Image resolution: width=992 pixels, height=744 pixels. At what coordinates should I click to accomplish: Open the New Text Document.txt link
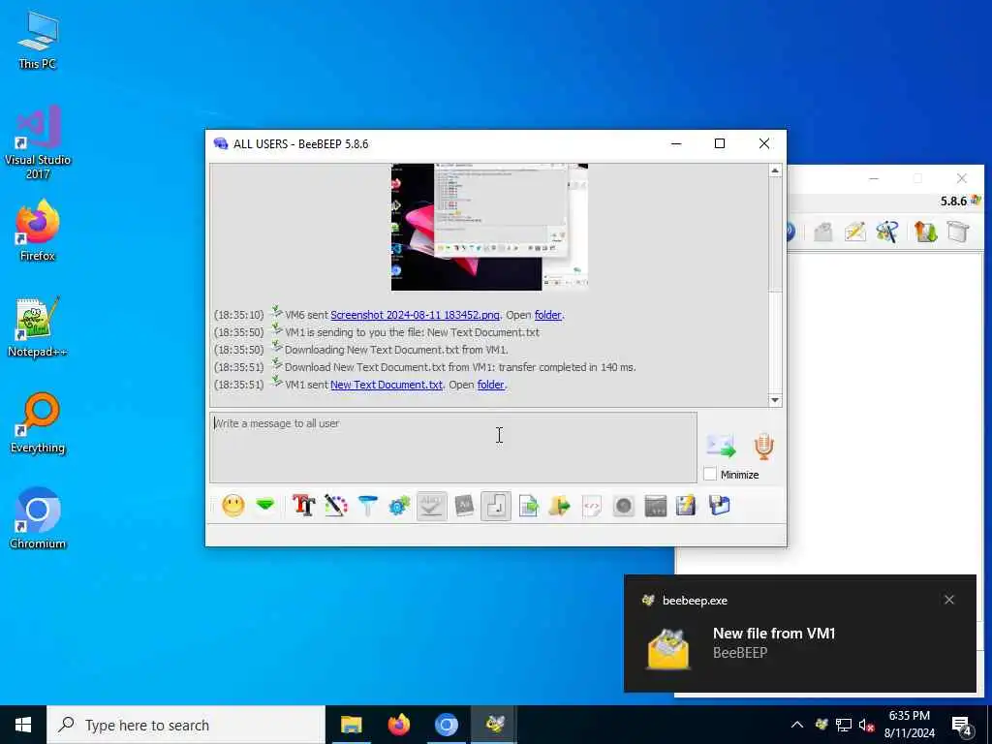[x=387, y=385]
